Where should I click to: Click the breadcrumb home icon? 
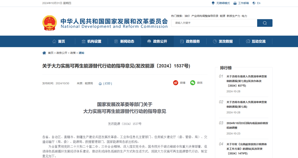[x=44, y=53]
